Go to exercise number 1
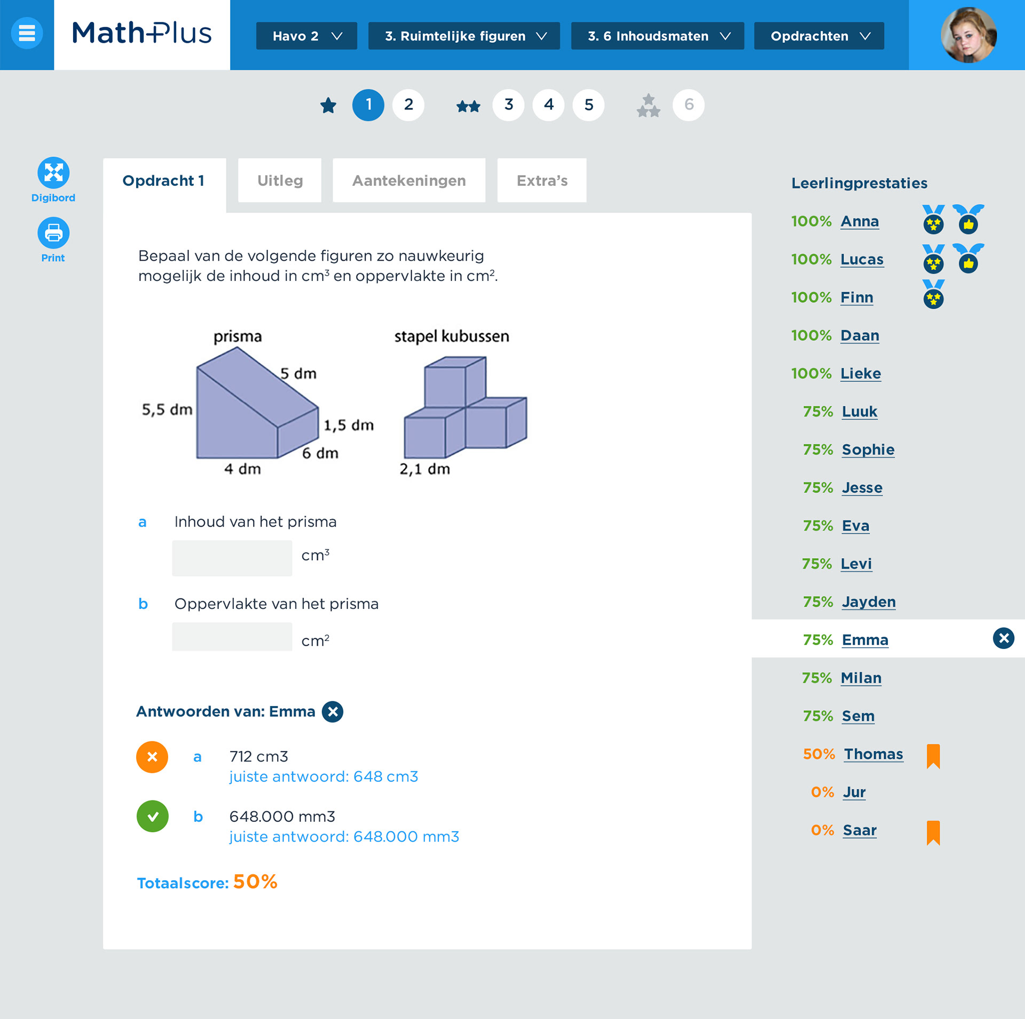 click(x=368, y=105)
